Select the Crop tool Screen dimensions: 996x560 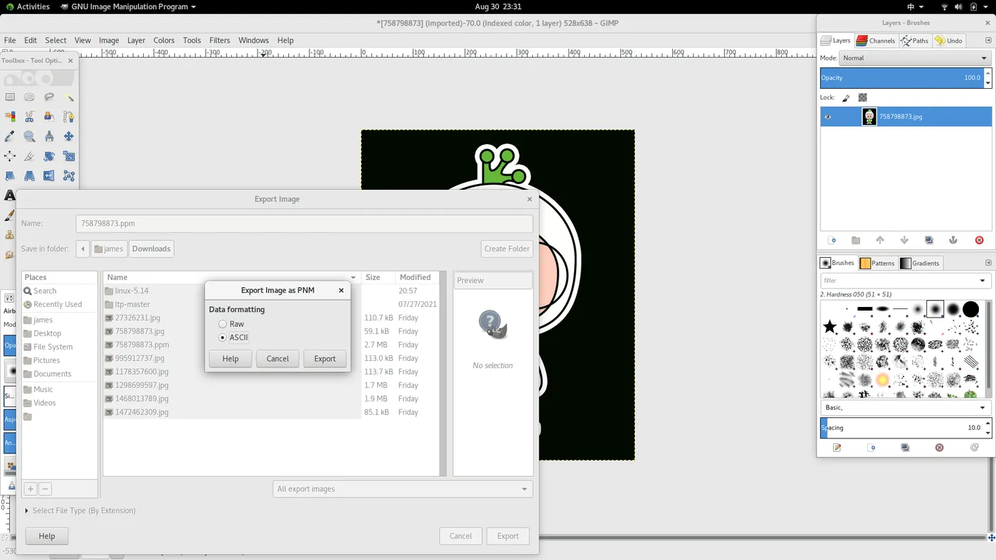29,156
